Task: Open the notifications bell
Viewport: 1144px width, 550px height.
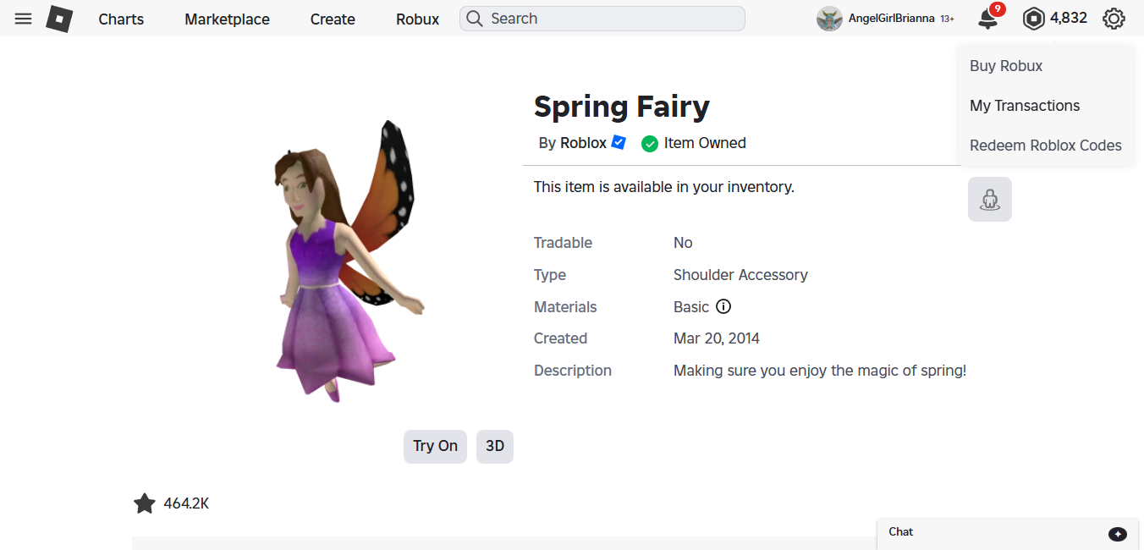Action: click(987, 19)
